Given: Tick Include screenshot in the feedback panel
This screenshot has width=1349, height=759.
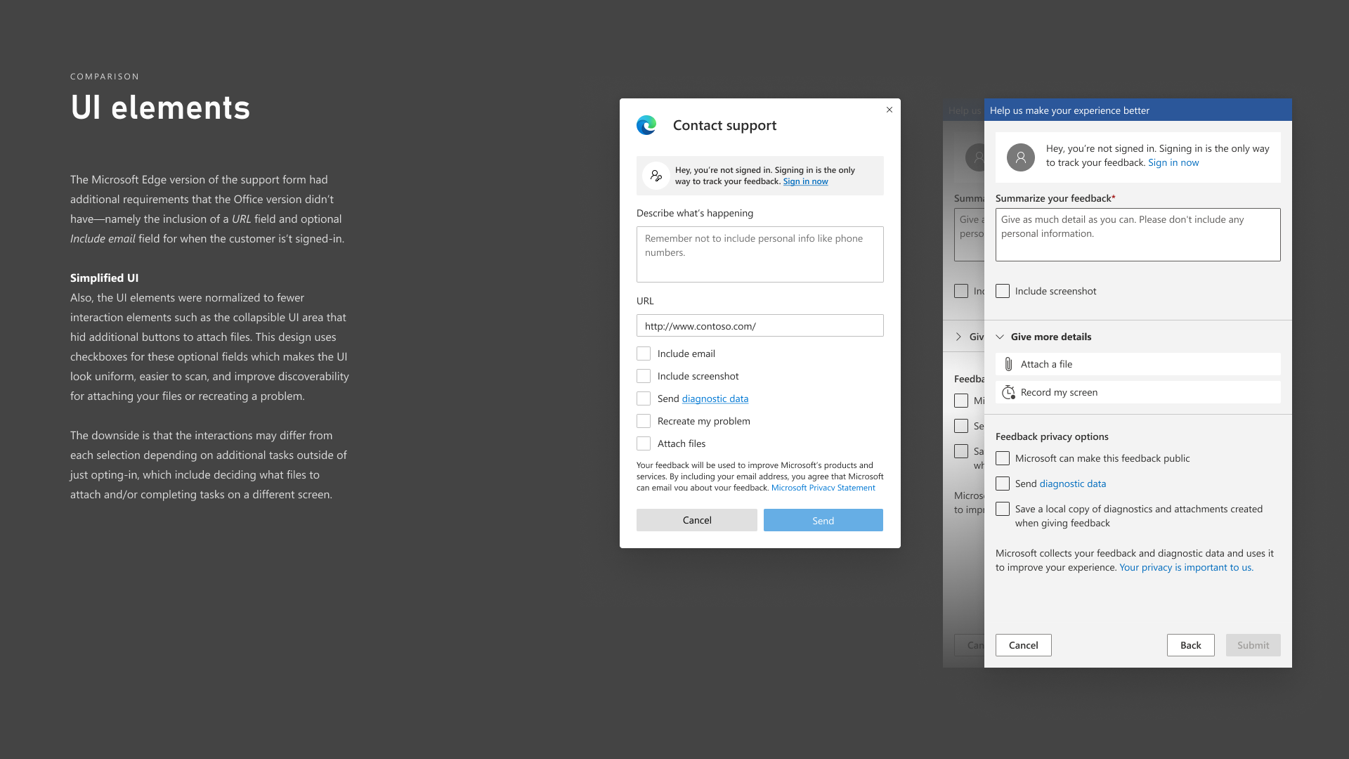Looking at the screenshot, I should tap(1003, 291).
